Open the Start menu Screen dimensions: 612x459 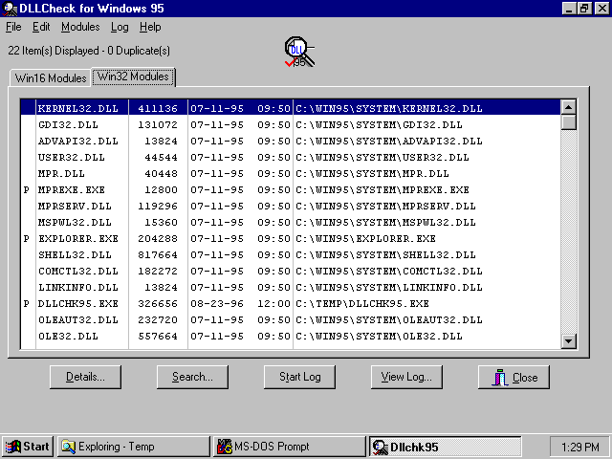click(x=28, y=446)
